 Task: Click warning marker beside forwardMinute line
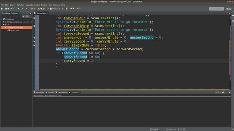pyautogui.click(x=34, y=26)
